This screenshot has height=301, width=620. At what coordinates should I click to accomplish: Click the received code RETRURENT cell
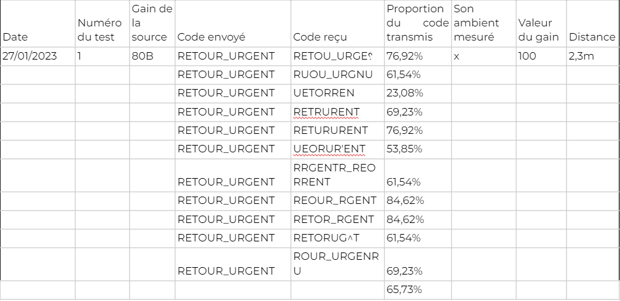[338, 112]
